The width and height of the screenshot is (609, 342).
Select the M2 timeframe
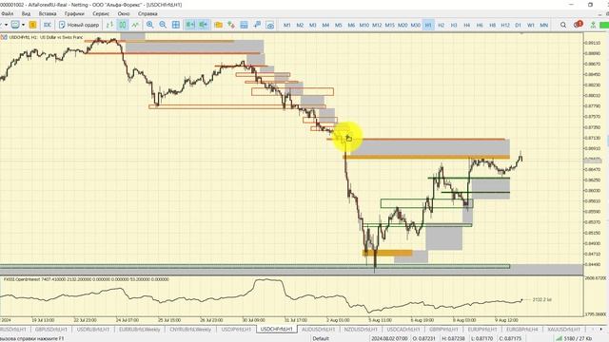[300, 25]
